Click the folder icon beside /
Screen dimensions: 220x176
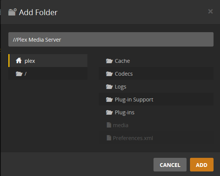pos(19,74)
